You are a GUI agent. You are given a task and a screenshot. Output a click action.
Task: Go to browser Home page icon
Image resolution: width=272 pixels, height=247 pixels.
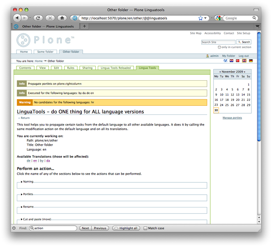pos(62,18)
